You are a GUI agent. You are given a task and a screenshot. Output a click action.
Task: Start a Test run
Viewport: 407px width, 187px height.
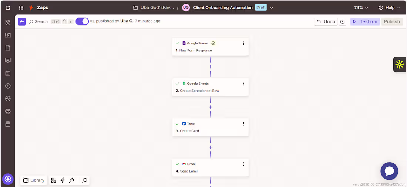click(x=365, y=21)
